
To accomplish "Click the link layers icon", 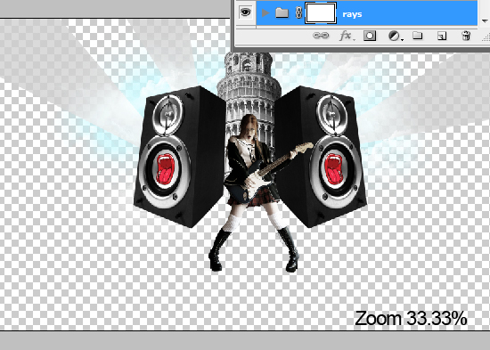I will [321, 36].
